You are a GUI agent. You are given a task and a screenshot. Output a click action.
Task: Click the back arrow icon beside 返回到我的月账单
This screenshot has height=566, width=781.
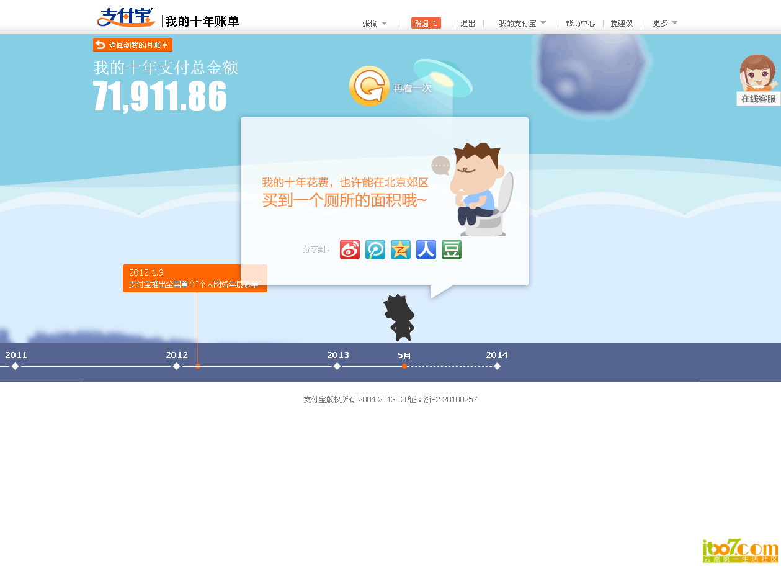click(x=100, y=45)
